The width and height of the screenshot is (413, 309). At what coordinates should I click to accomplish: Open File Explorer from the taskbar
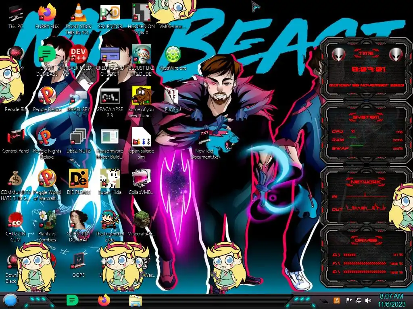click(136, 301)
